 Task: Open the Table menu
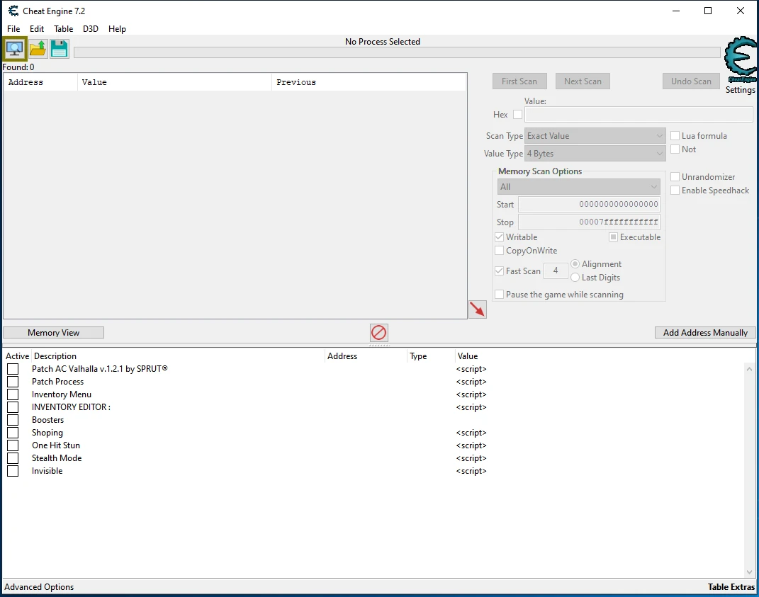tap(63, 29)
